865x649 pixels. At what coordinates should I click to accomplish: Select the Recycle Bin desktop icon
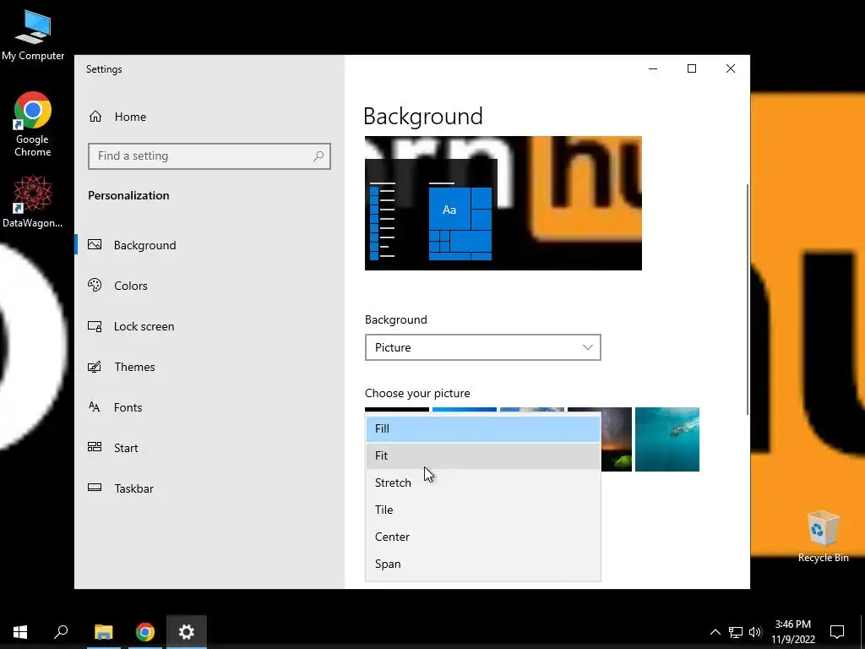pyautogui.click(x=823, y=537)
